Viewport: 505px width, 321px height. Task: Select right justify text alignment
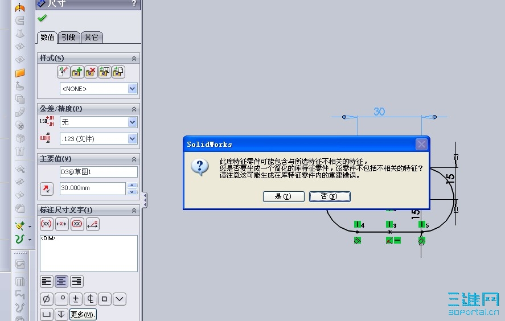pos(77,281)
